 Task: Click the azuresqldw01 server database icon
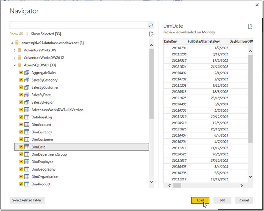[17, 43]
